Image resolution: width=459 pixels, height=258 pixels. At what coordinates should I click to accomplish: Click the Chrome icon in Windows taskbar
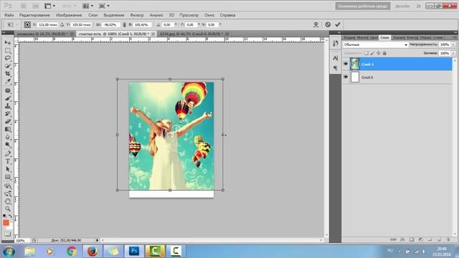tap(72, 252)
